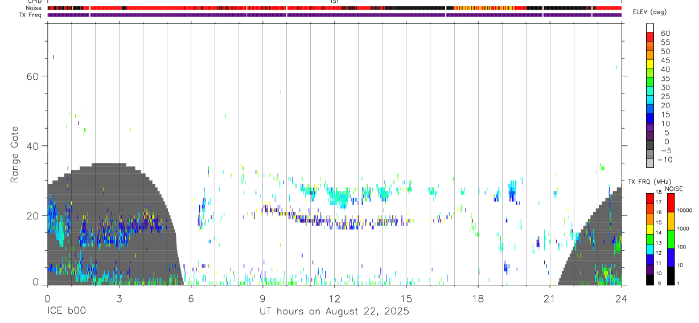Click the 'ICE b00' radar beam label
The image size is (699, 323).
[65, 312]
